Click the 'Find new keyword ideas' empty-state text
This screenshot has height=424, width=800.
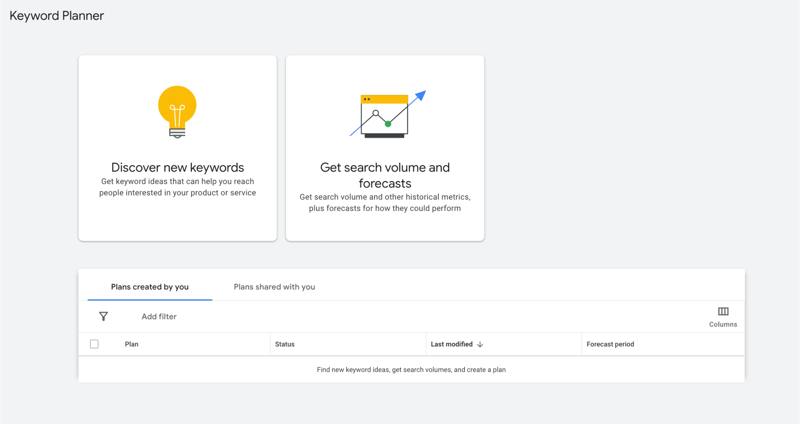pyautogui.click(x=411, y=370)
